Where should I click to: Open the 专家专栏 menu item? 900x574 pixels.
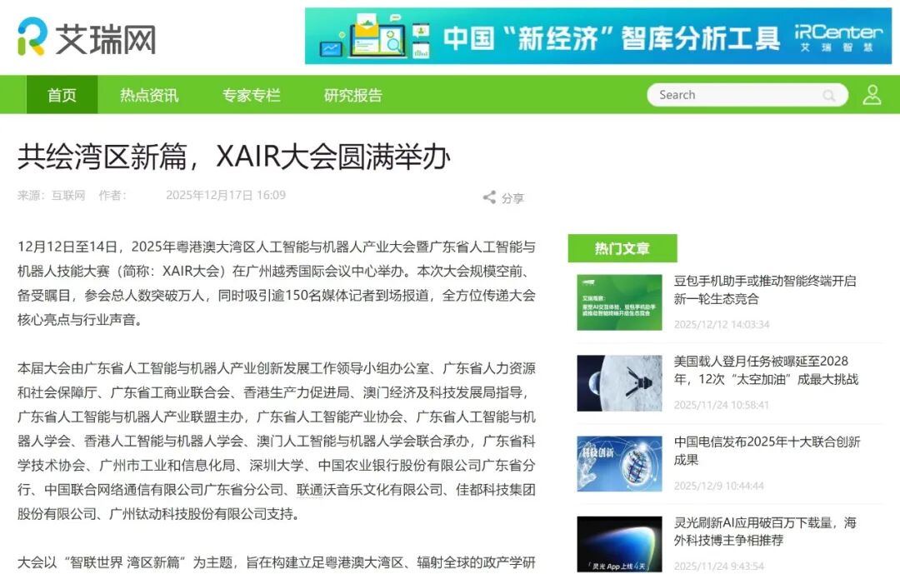[x=252, y=95]
